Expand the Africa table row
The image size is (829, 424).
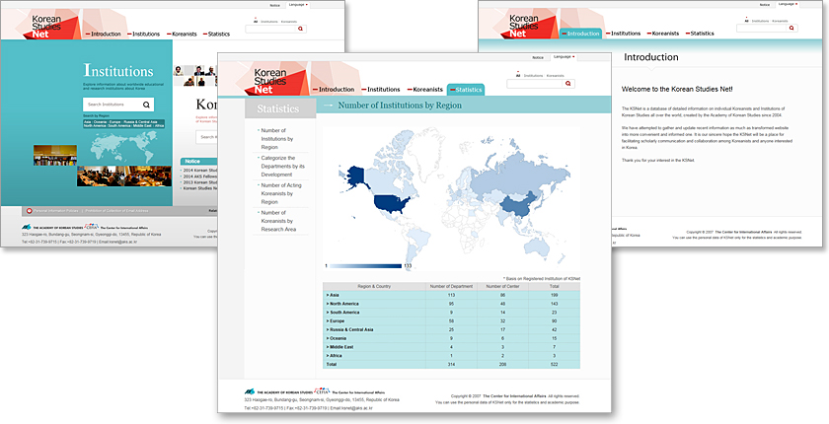point(335,356)
